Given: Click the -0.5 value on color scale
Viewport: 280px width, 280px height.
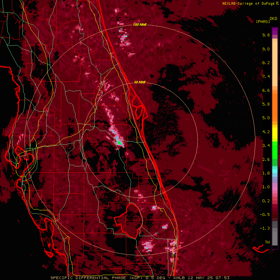Looking at the screenshot, I should tap(265, 215).
